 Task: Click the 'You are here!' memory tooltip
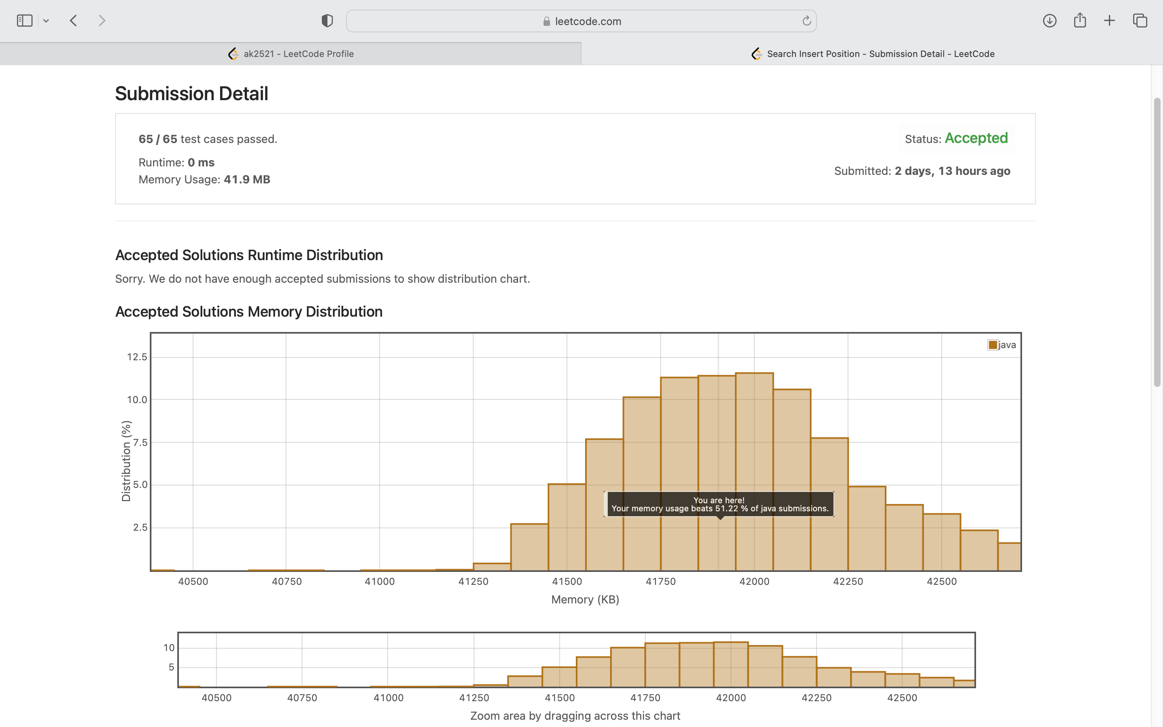point(719,504)
